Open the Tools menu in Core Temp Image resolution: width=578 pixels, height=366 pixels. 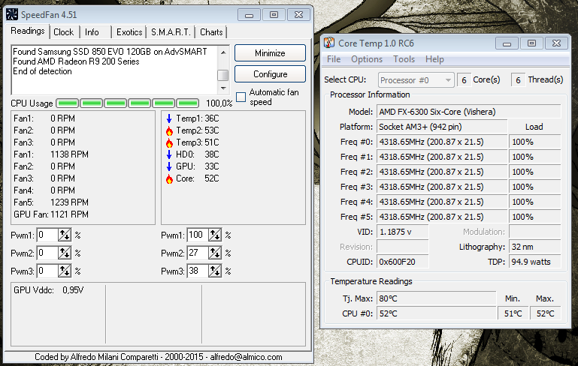click(404, 59)
